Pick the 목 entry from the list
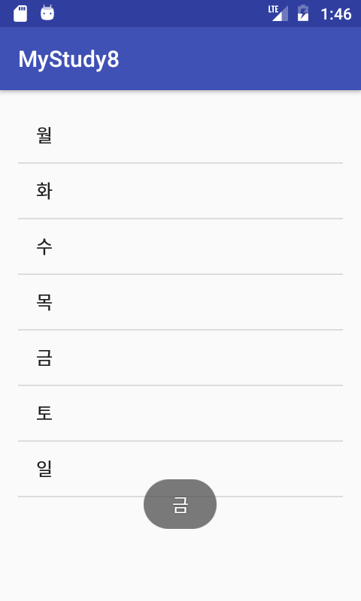Image resolution: width=361 pixels, height=601 pixels. pyautogui.click(x=180, y=302)
